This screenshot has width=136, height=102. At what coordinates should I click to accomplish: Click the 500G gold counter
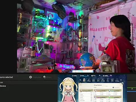75,76
